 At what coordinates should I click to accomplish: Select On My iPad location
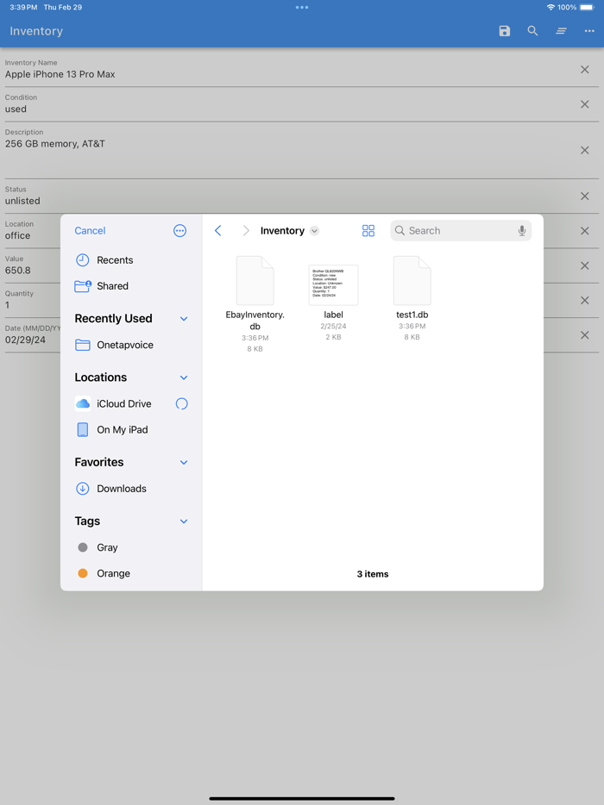click(x=131, y=430)
